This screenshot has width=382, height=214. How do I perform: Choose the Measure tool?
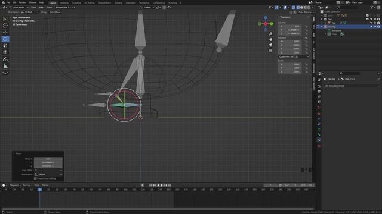point(5,66)
